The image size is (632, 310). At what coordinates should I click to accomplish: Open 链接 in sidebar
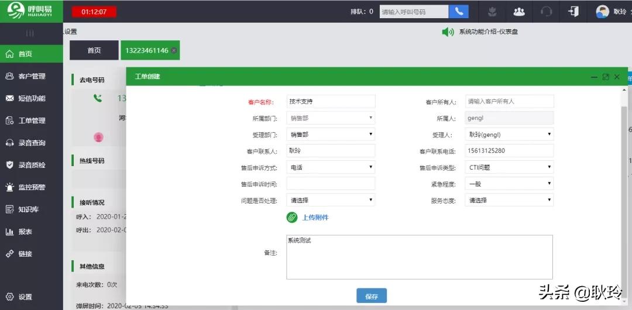pos(32,254)
